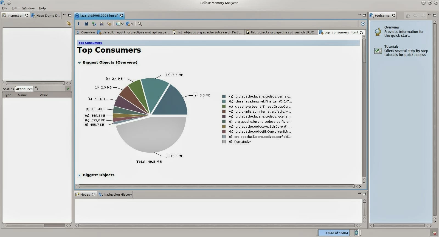Toggle link with snapshot icon in Inspector
439x237 pixels.
click(69, 23)
